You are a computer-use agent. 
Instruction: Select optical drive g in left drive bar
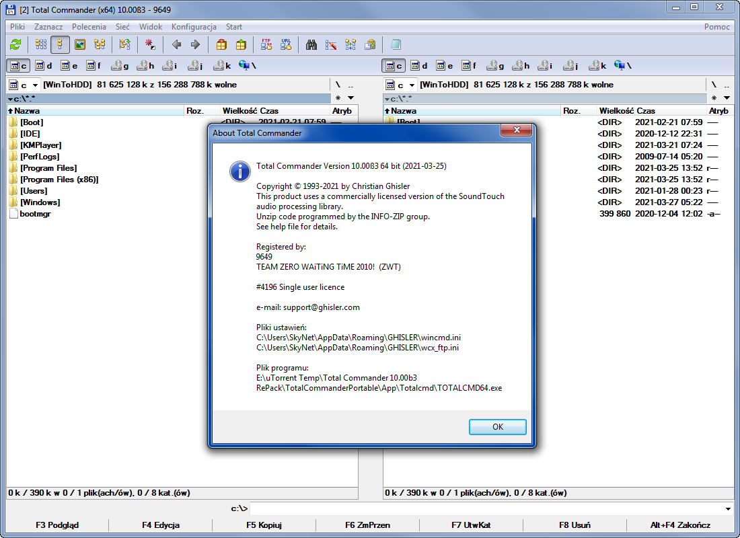click(120, 66)
